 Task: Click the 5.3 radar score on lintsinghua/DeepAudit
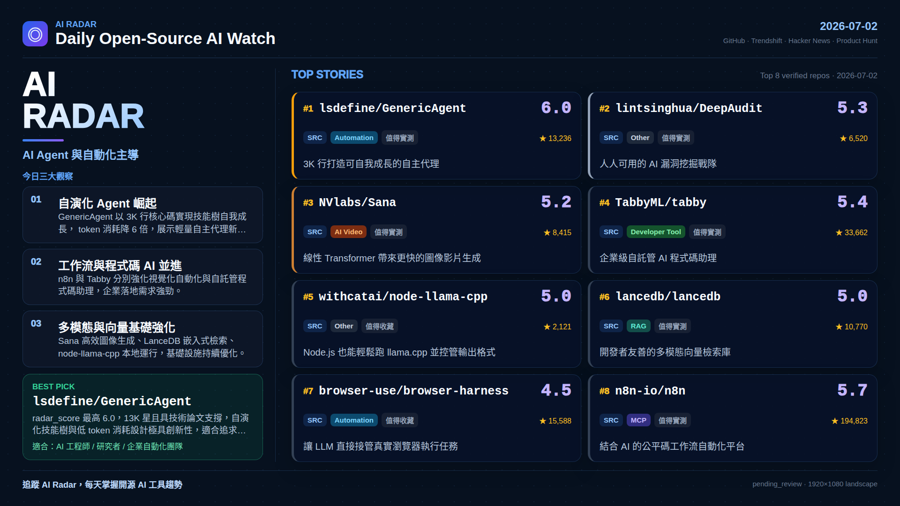(853, 108)
